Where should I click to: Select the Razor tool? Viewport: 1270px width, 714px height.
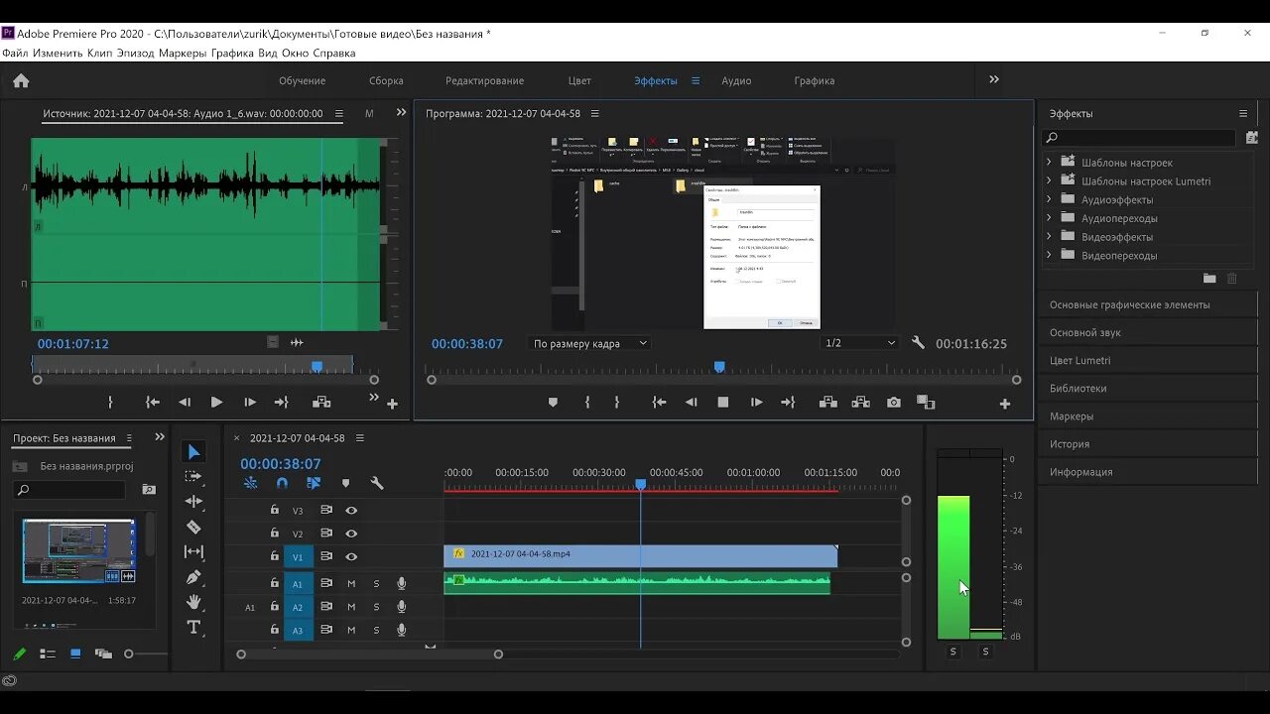coord(193,527)
